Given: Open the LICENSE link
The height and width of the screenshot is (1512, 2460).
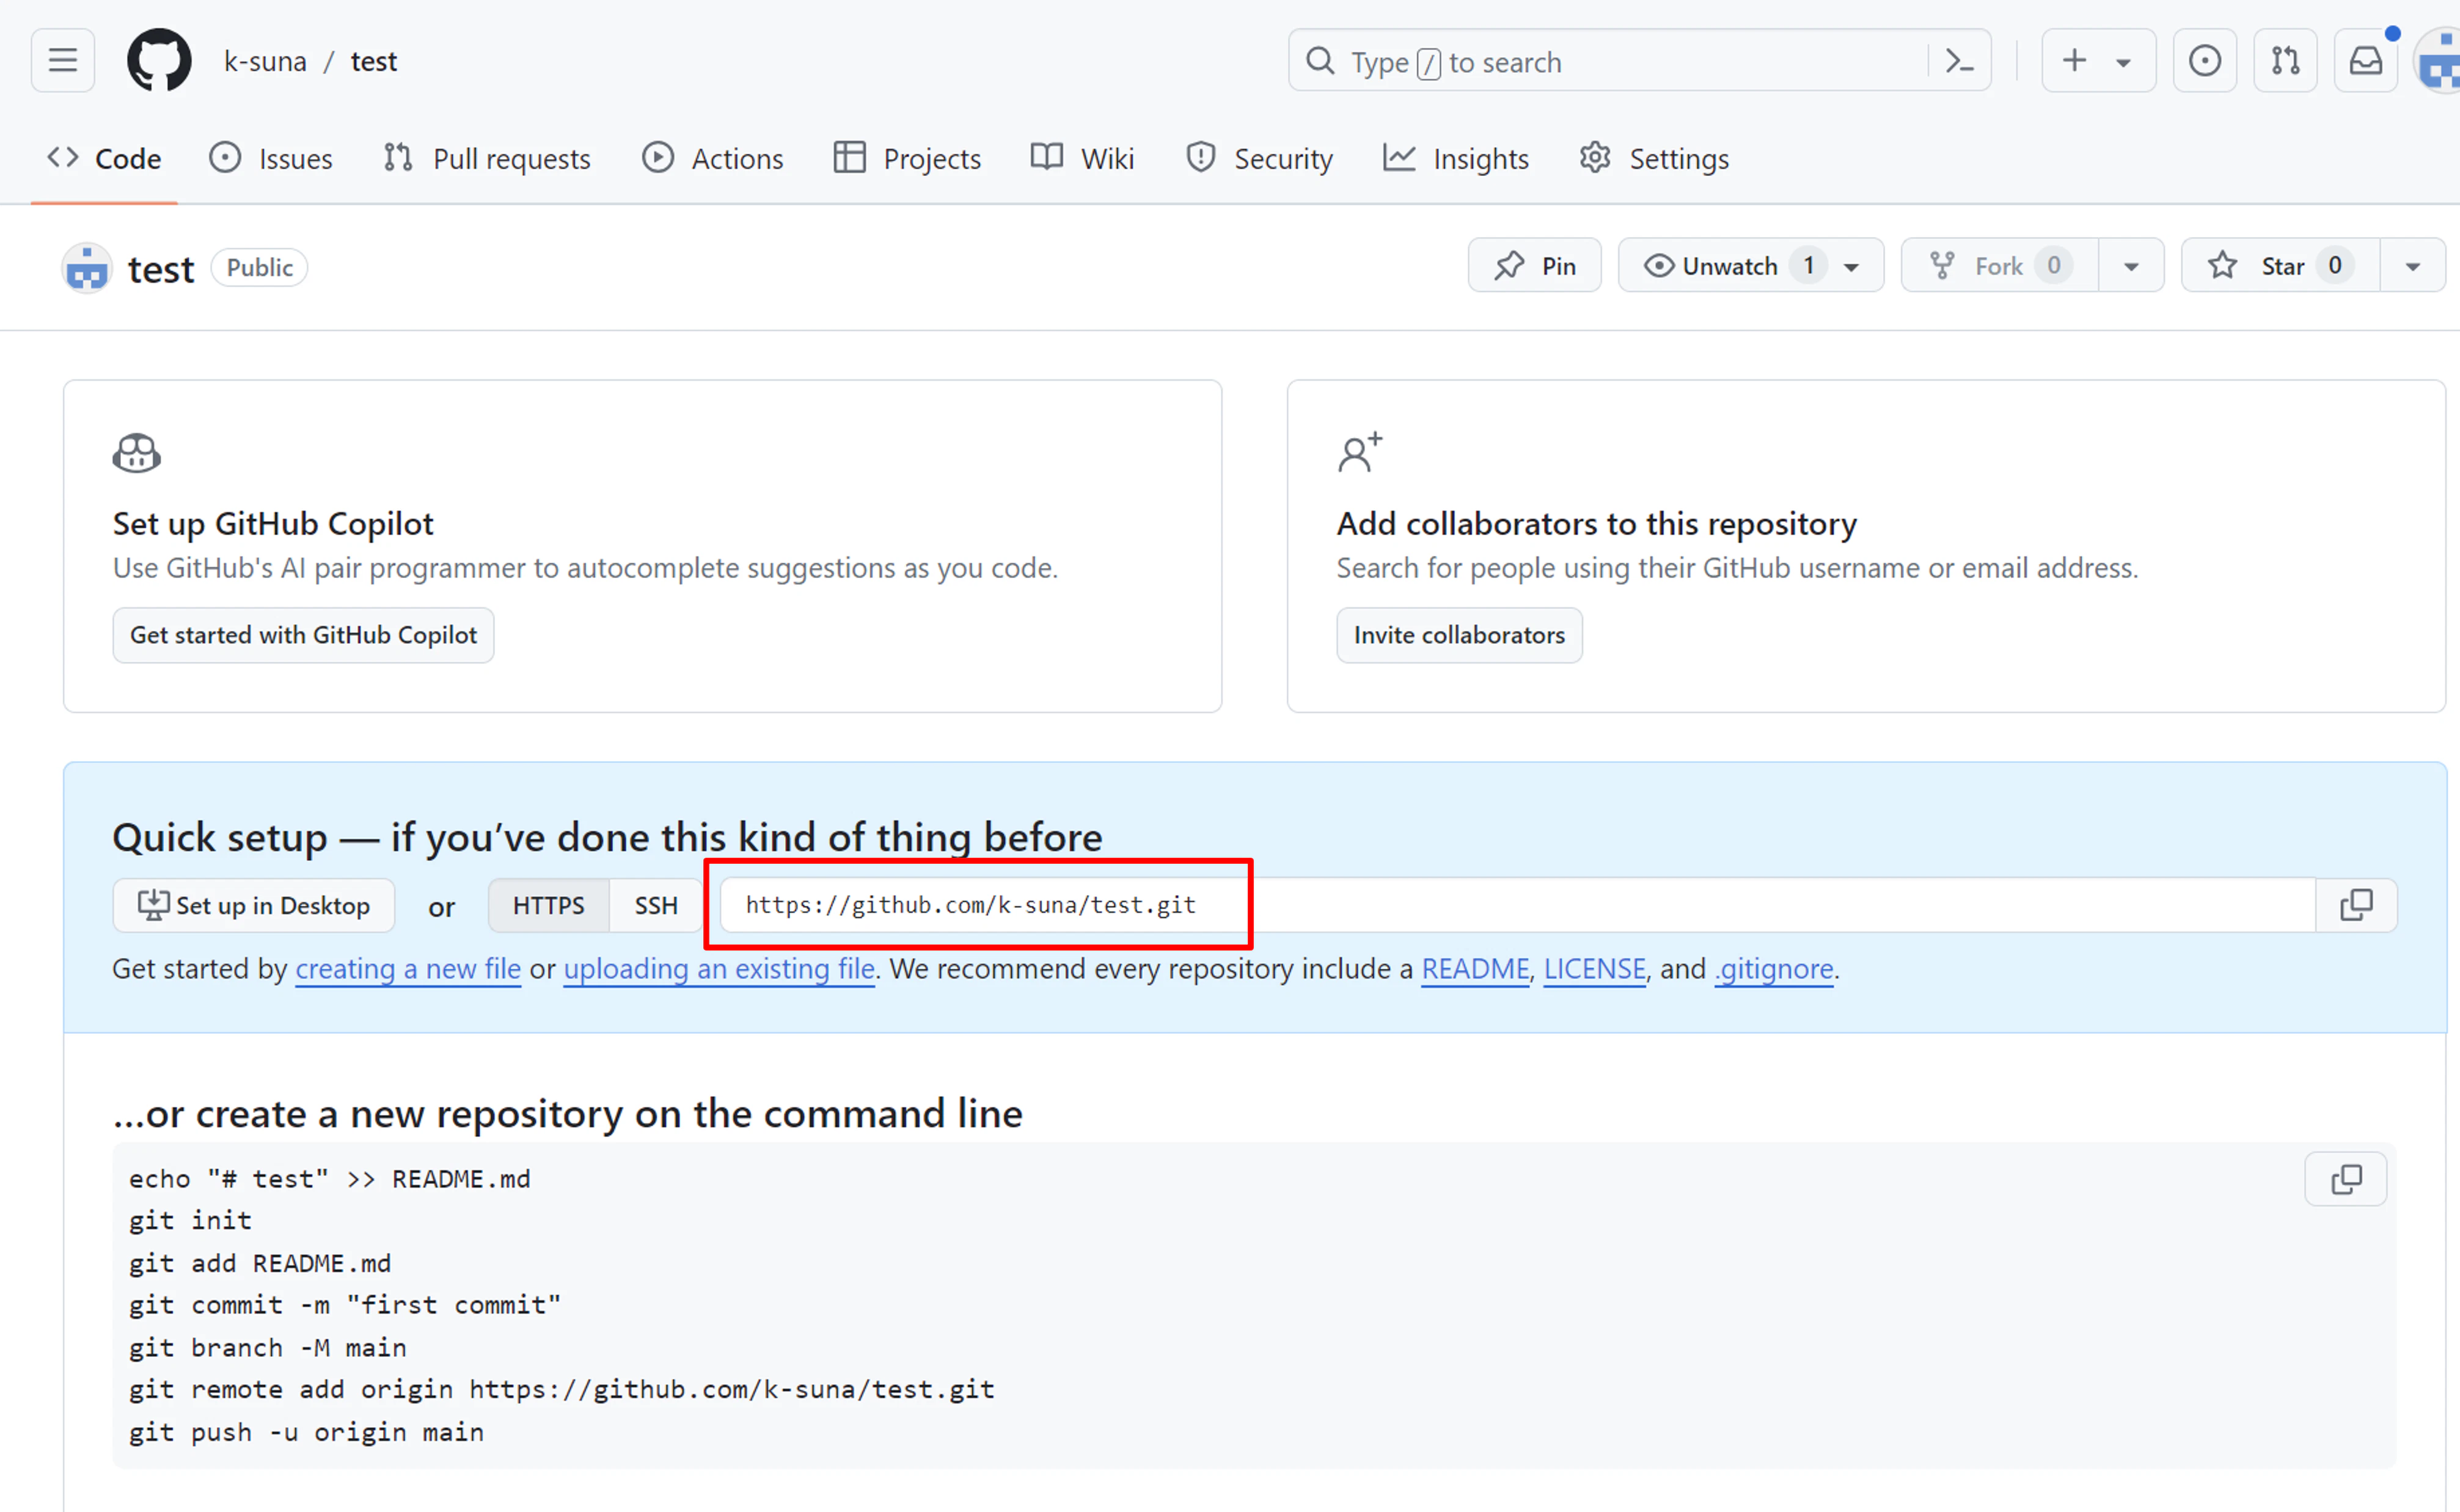Looking at the screenshot, I should [1594, 969].
